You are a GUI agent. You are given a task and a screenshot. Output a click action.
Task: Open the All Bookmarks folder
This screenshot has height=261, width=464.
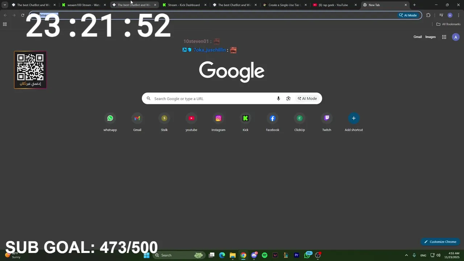(x=448, y=24)
